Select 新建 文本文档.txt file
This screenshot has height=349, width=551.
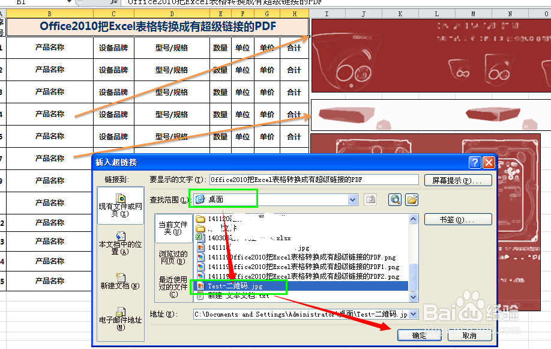[239, 296]
